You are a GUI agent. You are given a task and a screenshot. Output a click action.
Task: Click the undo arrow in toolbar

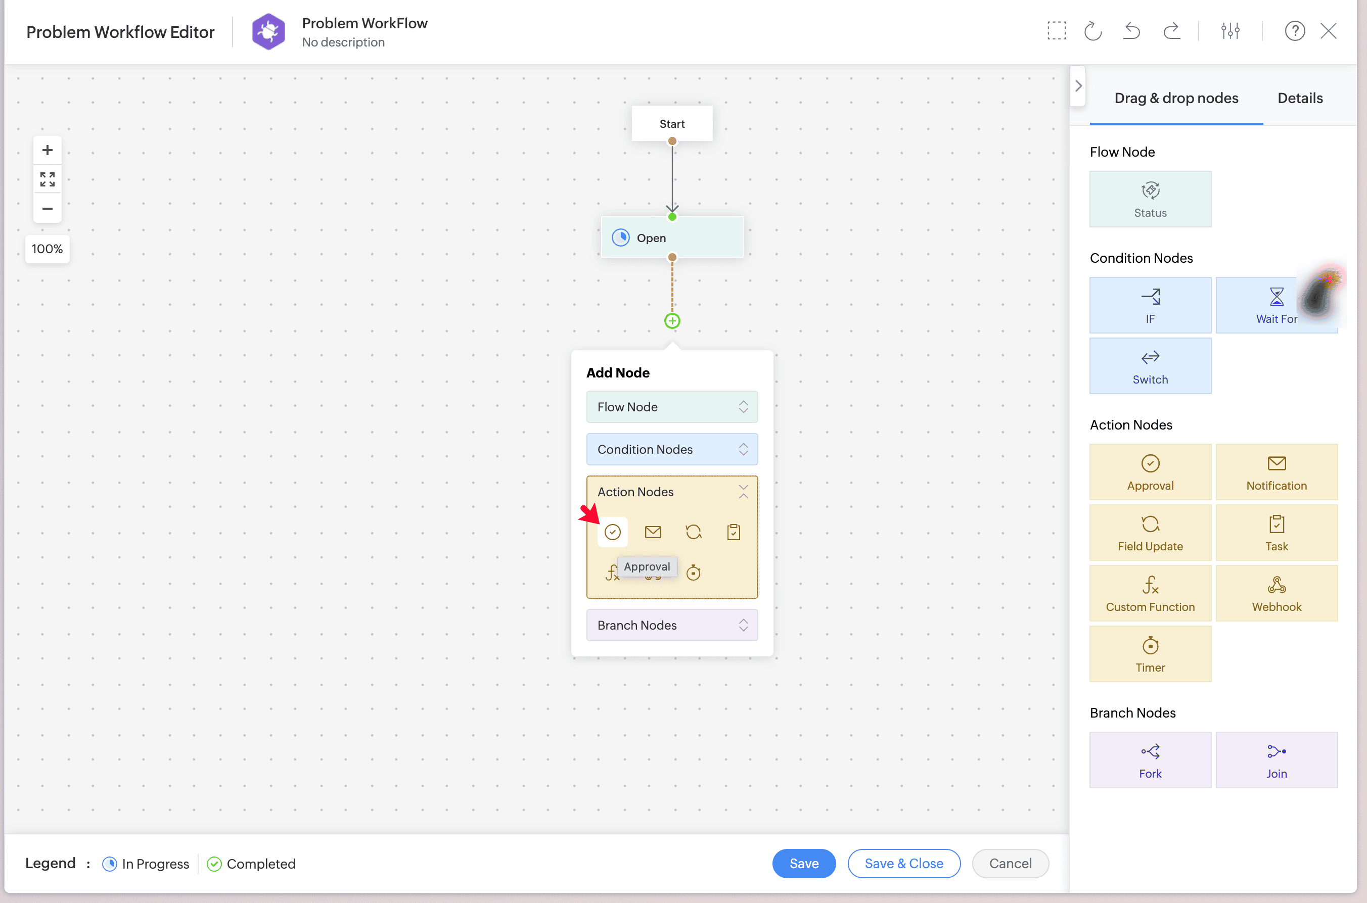pyautogui.click(x=1131, y=31)
